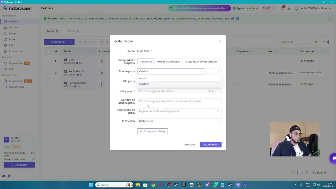The image size is (336, 189).
Task: Launch Perfil ARG - 1 play button
Action: pyautogui.click(x=102, y=73)
